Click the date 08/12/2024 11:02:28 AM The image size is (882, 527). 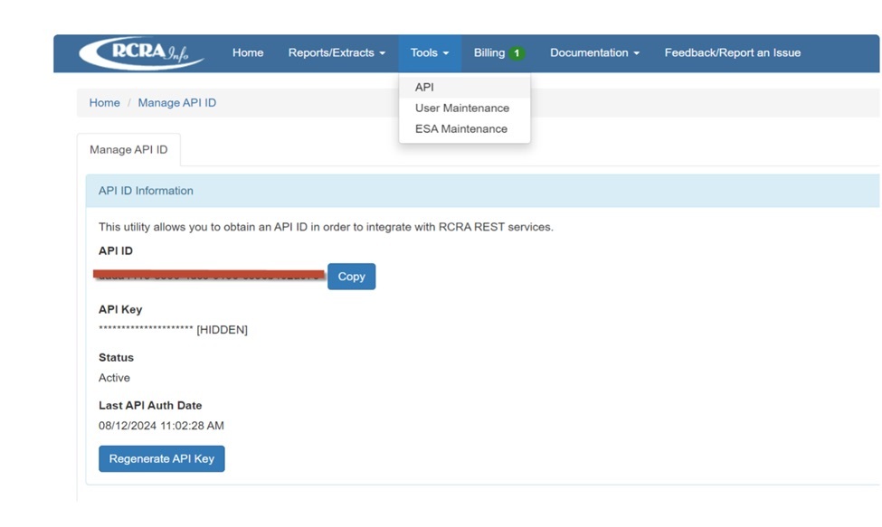click(x=161, y=426)
